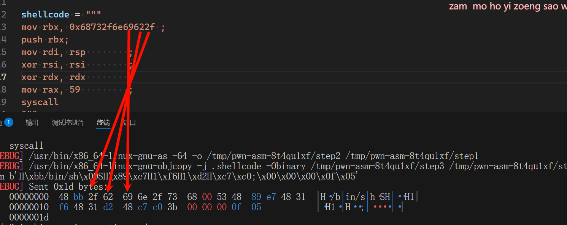Click the 'in/s' ASCII column of the hexdump
Image resolution: width=567 pixels, height=225 pixels.
click(355, 197)
